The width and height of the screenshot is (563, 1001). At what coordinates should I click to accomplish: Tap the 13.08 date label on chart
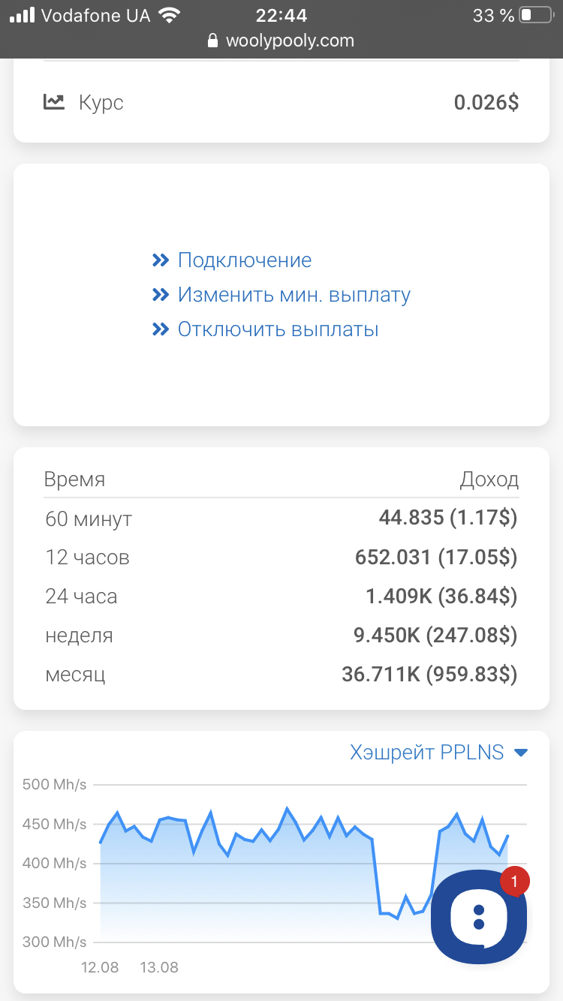pyautogui.click(x=159, y=967)
